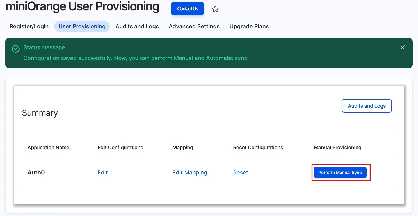Click Perform Manual Sync button
418x216 pixels.
tap(340, 172)
